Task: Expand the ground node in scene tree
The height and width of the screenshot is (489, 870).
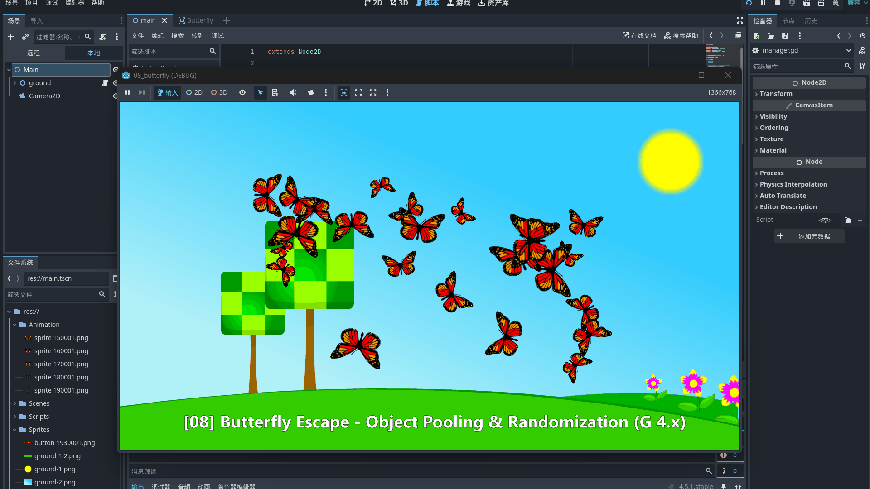Action: (x=14, y=83)
